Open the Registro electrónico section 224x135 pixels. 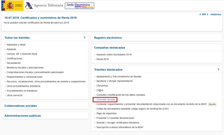[108, 38]
